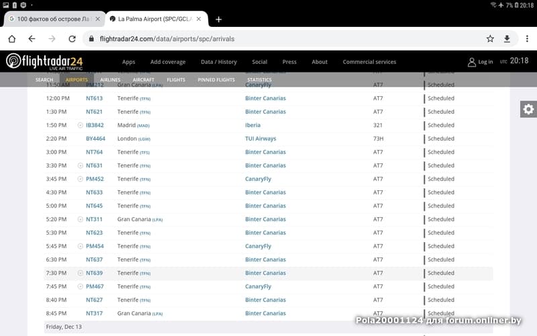Click the circle icon beside NT311

pos(80,220)
